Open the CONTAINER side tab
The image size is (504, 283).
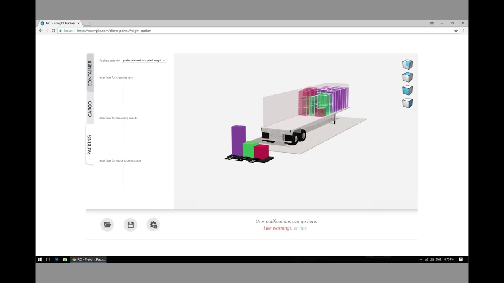(x=90, y=74)
